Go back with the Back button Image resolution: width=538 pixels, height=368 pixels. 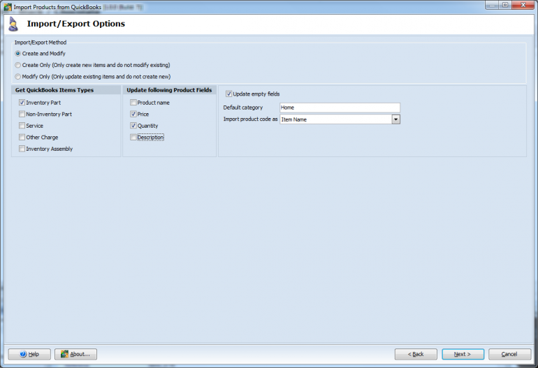click(416, 354)
